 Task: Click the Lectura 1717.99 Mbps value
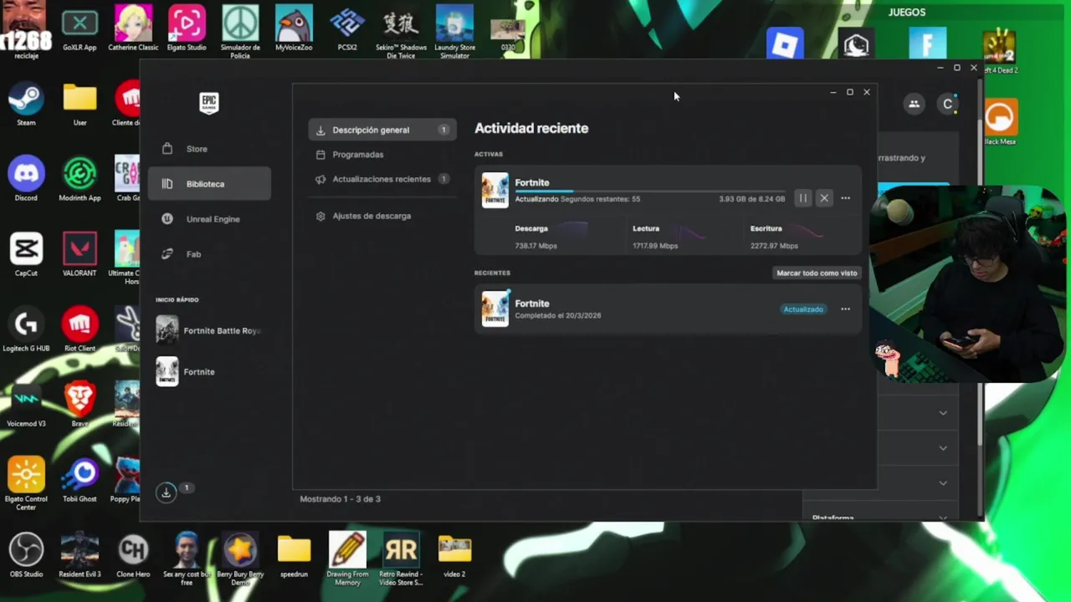655,246
